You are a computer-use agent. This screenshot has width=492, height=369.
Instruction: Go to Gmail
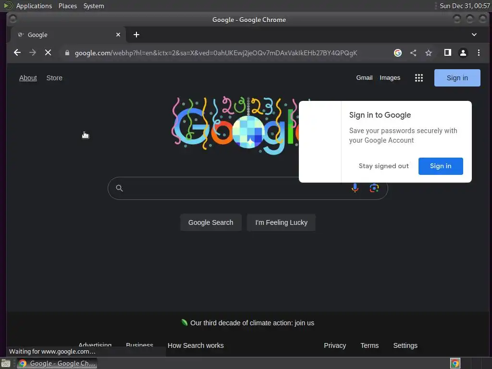[x=364, y=78]
